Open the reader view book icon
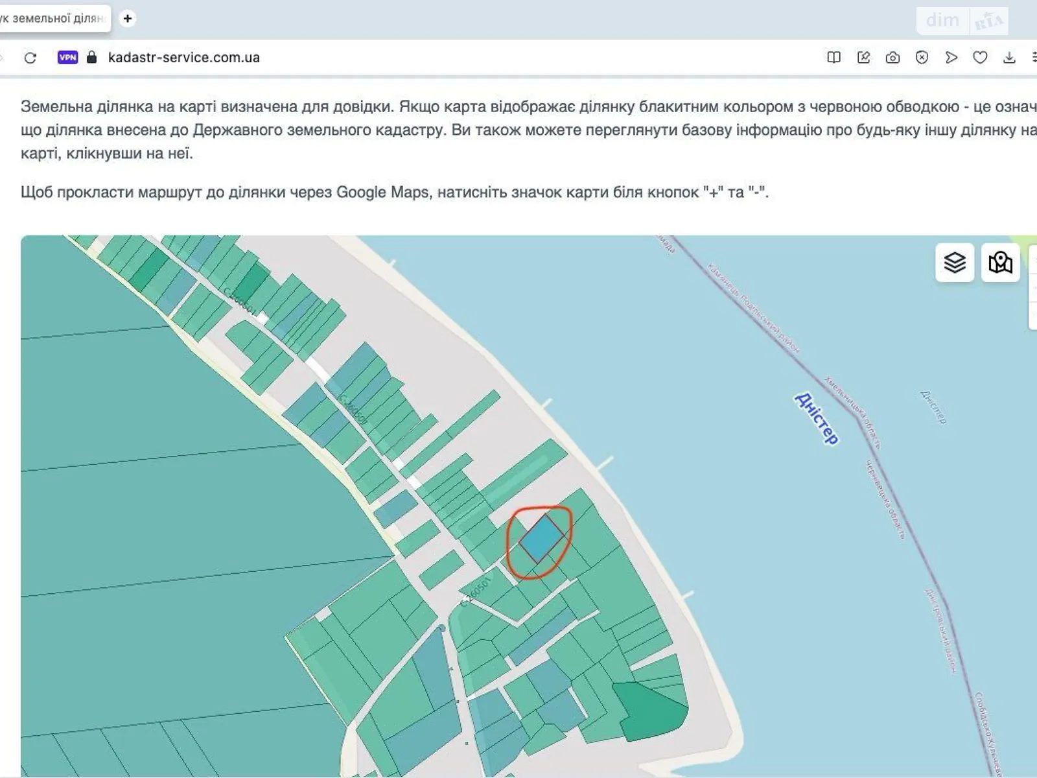Screen dimensions: 1037x778 [834, 58]
